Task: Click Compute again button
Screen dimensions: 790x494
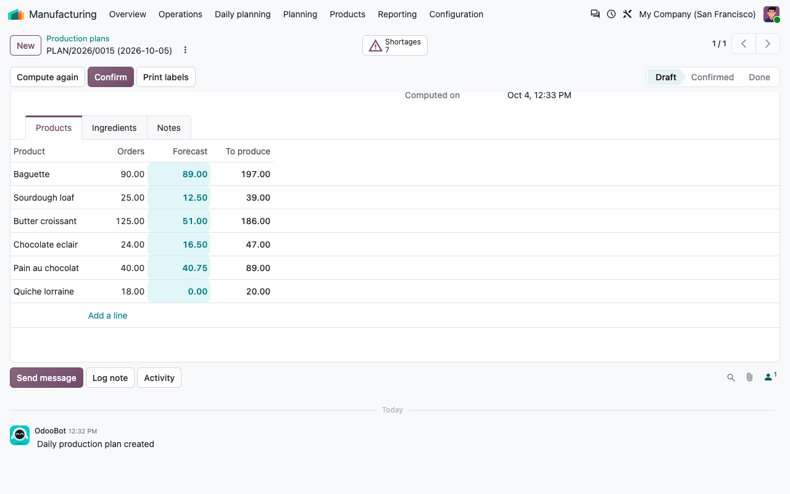Action: pos(48,77)
